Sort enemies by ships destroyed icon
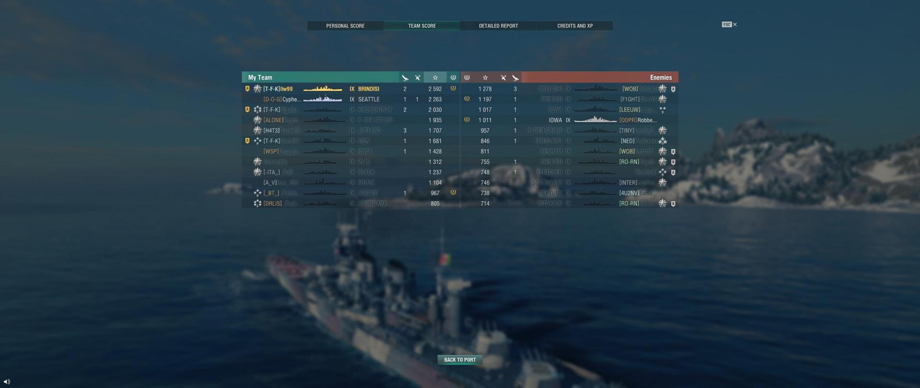920x388 pixels. (516, 78)
